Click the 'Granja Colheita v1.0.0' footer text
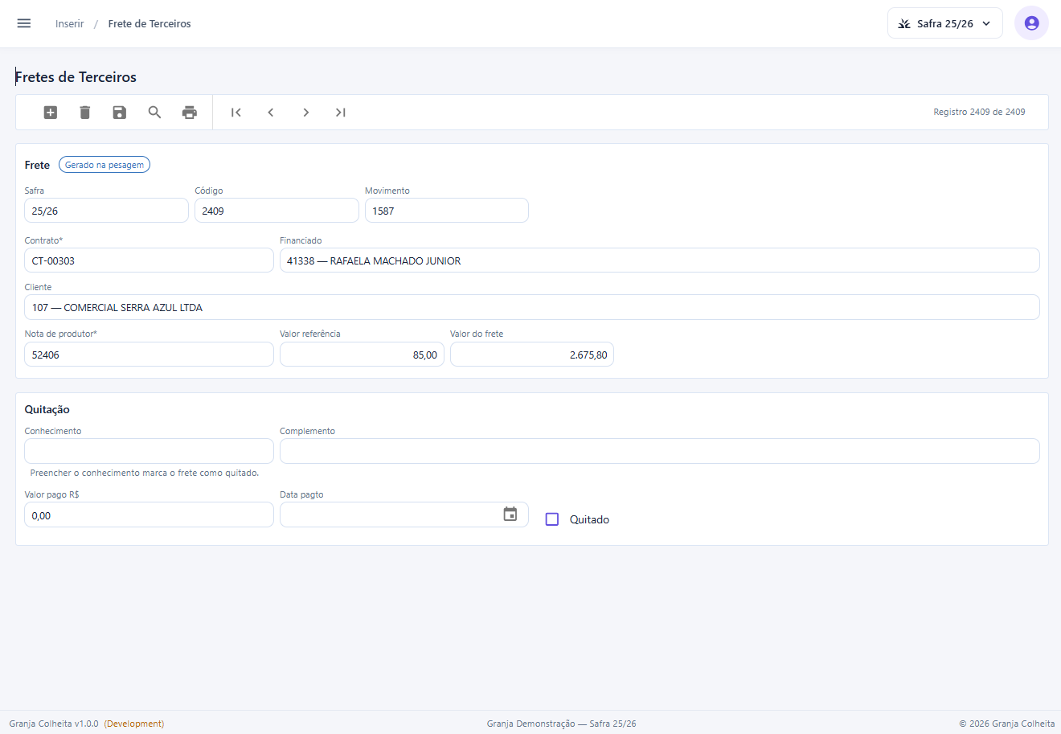 pos(54,724)
